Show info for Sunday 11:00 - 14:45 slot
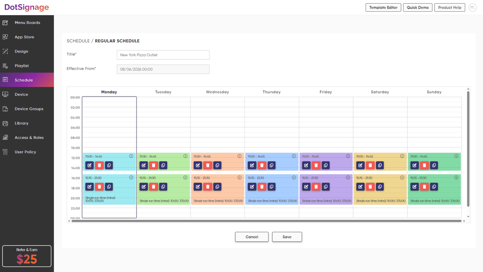 click(x=456, y=156)
